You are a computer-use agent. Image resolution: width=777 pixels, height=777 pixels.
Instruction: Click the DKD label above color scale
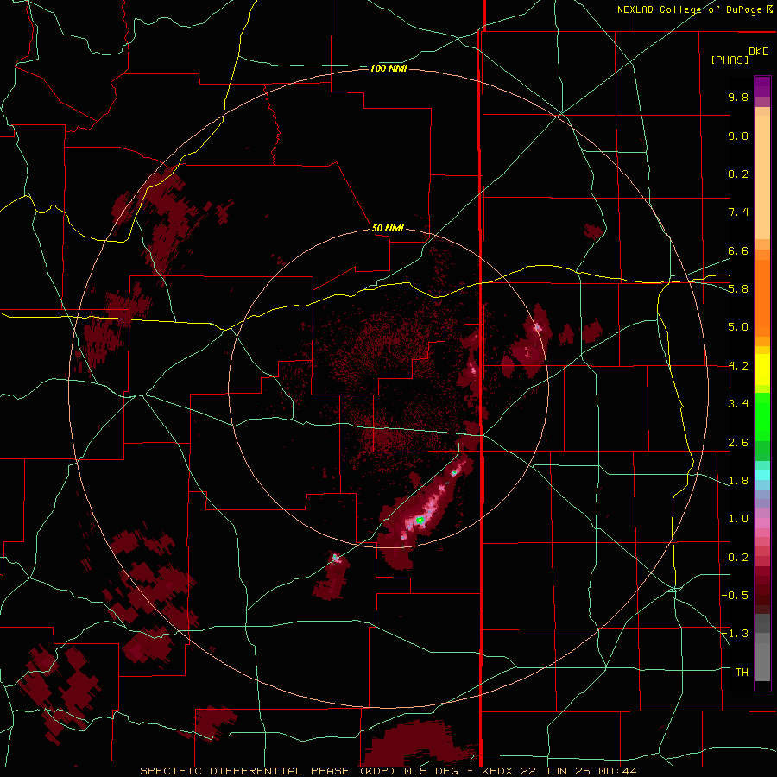(759, 52)
